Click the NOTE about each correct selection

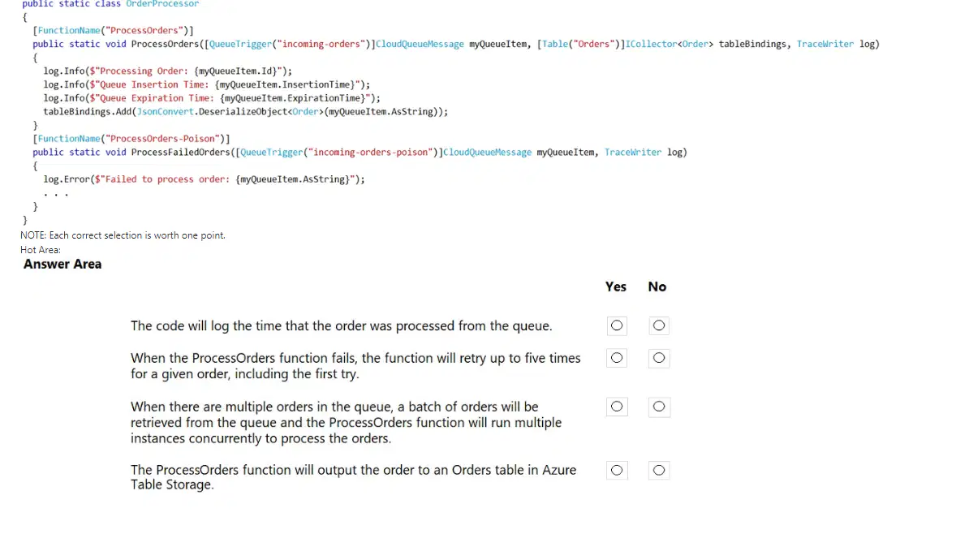click(123, 235)
